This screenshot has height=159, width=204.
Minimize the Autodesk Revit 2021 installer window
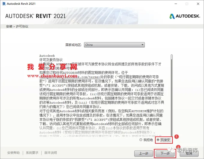tap(176, 4)
